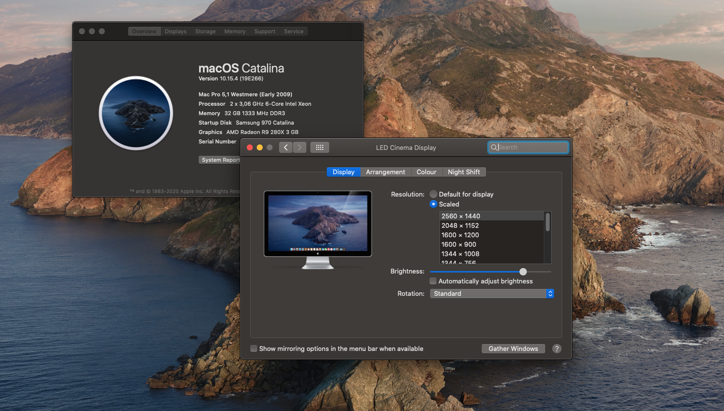Image resolution: width=724 pixels, height=411 pixels.
Task: Go back in LED Cinema Display window
Action: click(286, 147)
